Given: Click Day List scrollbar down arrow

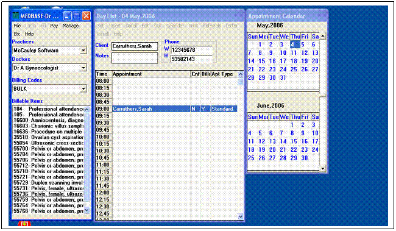Looking at the screenshot, I should tap(241, 216).
